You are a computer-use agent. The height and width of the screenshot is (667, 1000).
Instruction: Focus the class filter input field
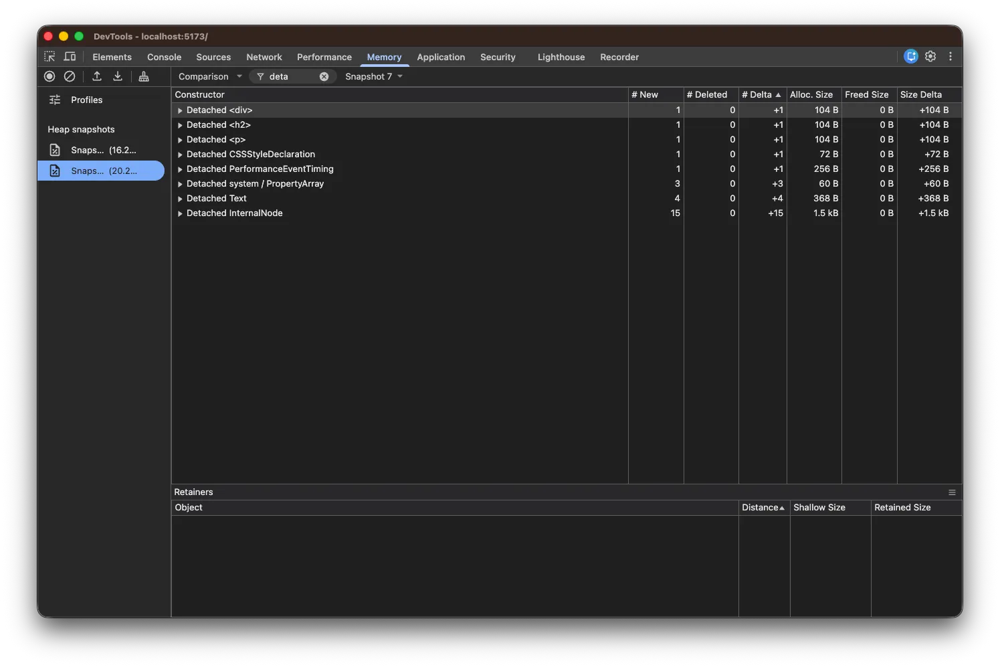(x=292, y=76)
